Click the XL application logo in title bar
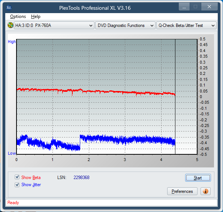223x212 pixels. [x=9, y=7]
